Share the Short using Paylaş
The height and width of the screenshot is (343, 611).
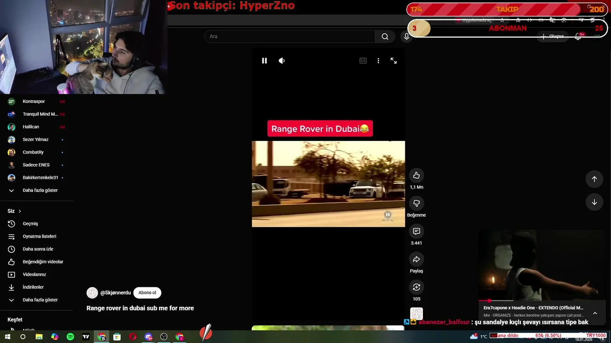coord(416,259)
